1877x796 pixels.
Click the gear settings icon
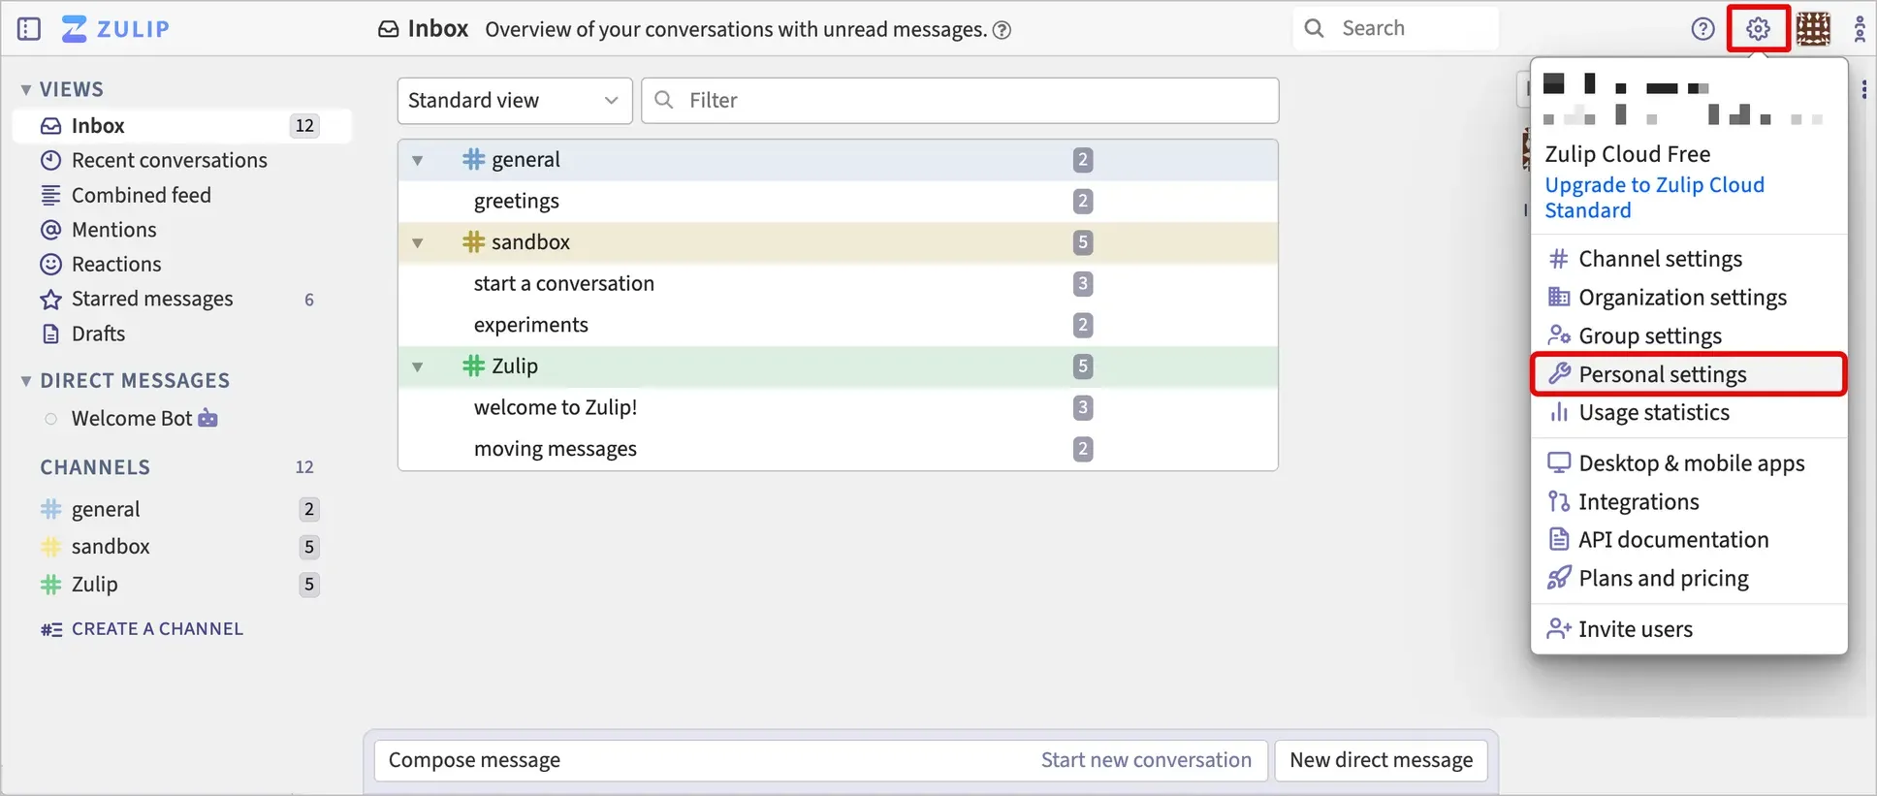click(x=1758, y=29)
